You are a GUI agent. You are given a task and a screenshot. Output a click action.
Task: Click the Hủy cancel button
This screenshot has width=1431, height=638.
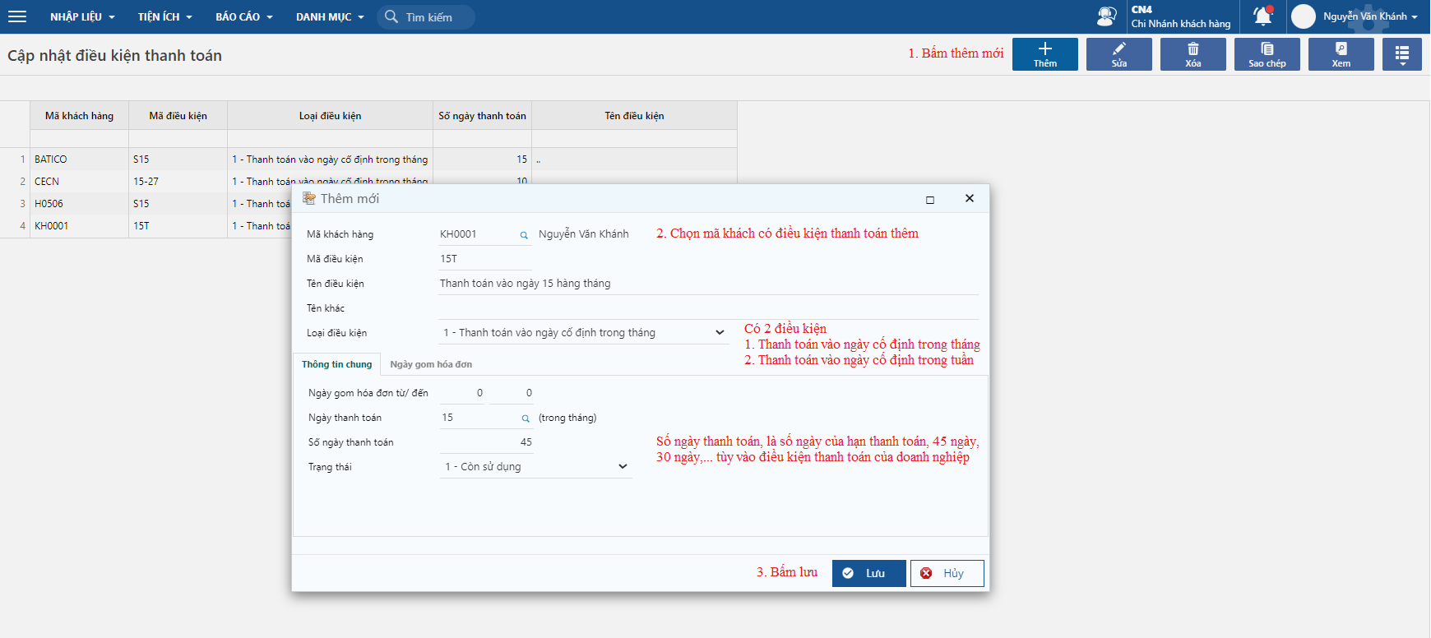click(x=947, y=573)
